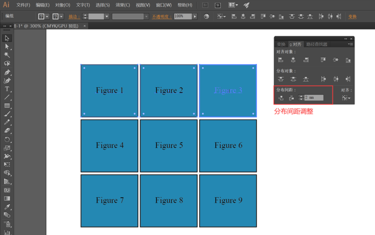This screenshot has height=235, width=375.
Task: Select the Direct Selection tool
Action: pos(7,46)
